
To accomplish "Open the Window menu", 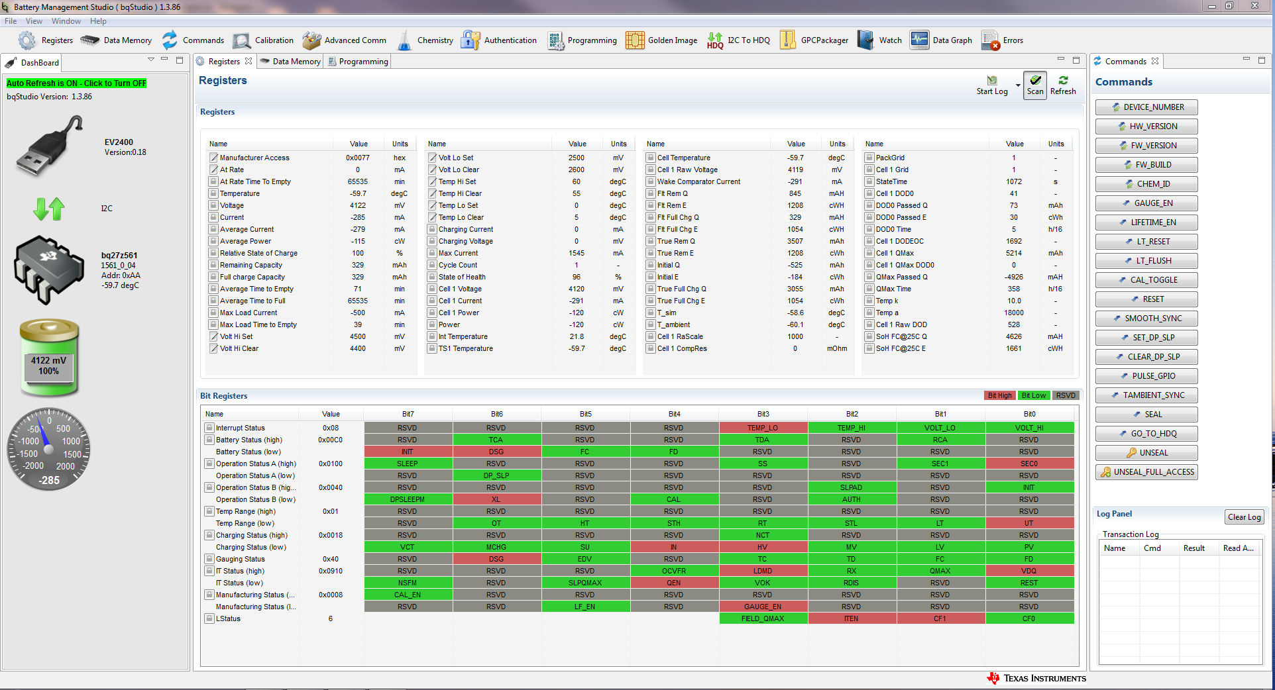I will pos(66,21).
